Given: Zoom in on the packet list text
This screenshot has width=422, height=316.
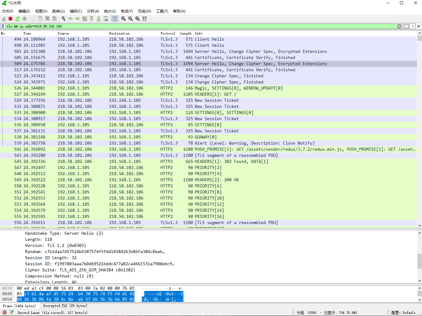Looking at the screenshot, I should click(123, 19).
